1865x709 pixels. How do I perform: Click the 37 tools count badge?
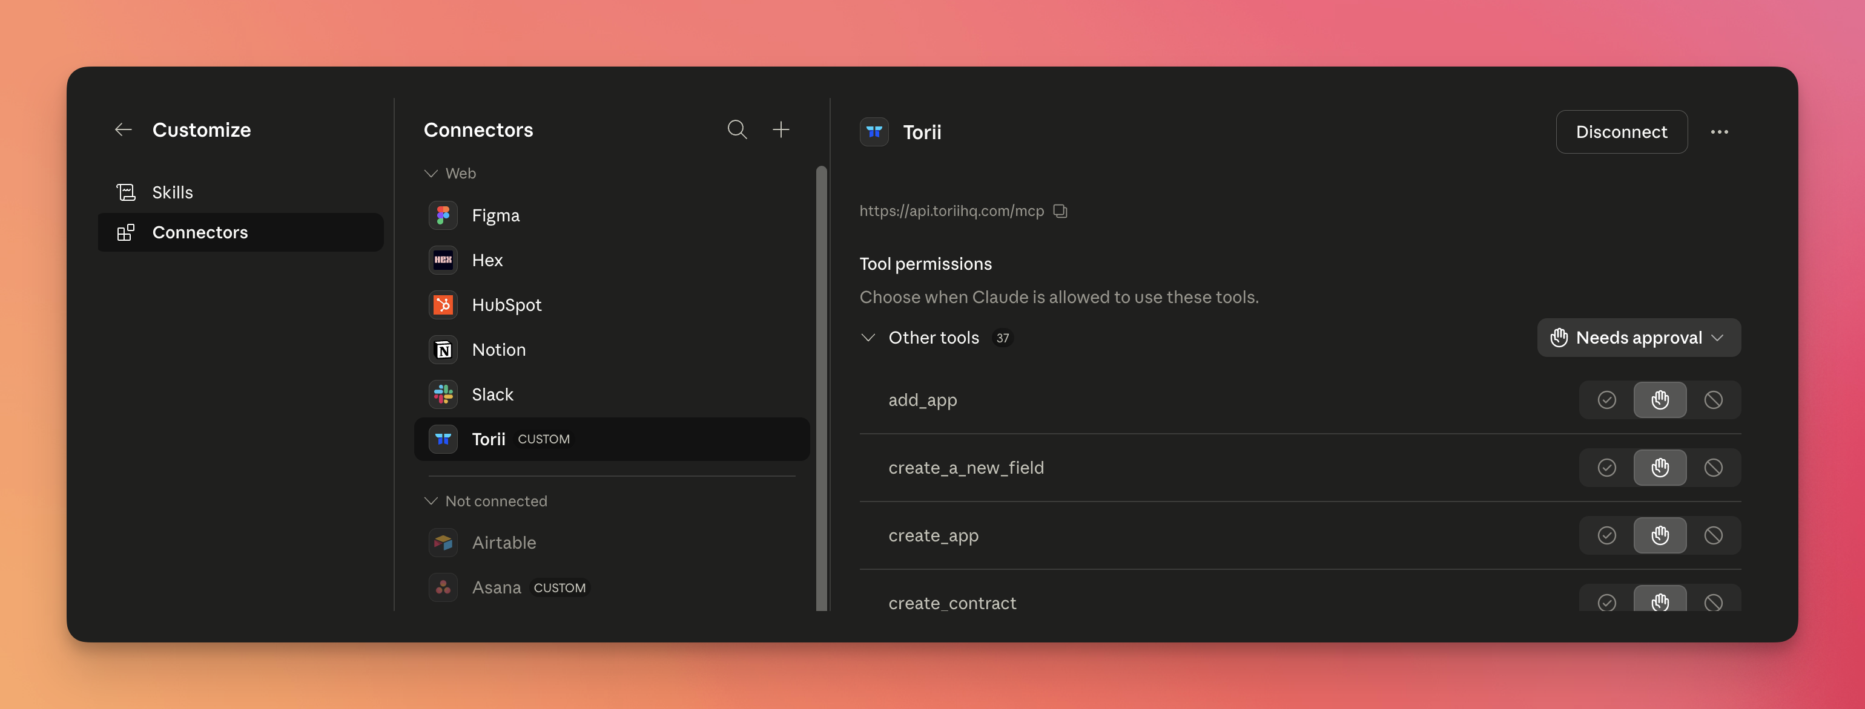tap(1002, 338)
